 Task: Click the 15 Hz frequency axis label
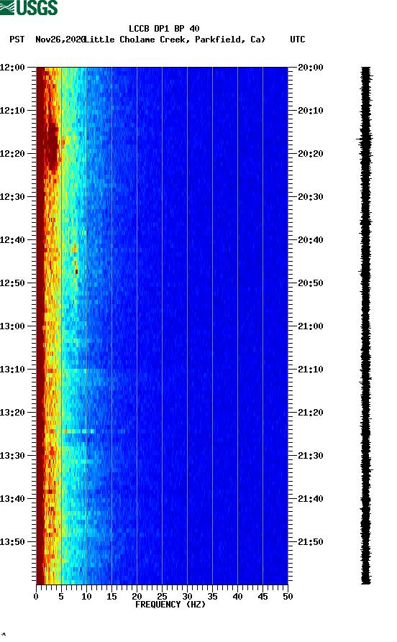tap(111, 597)
